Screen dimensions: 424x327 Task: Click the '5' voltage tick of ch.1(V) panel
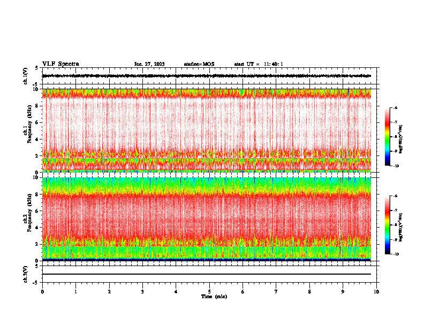click(x=36, y=68)
